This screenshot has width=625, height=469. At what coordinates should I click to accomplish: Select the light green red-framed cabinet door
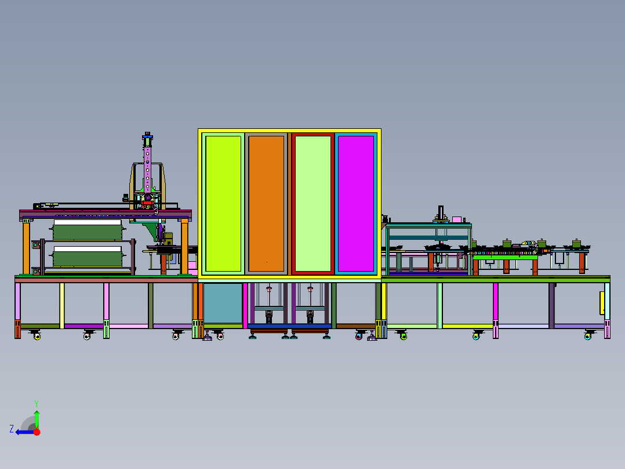pos(313,204)
